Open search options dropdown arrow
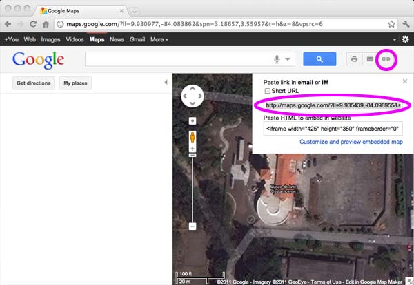Screen dimensions: 414x285 [288, 59]
